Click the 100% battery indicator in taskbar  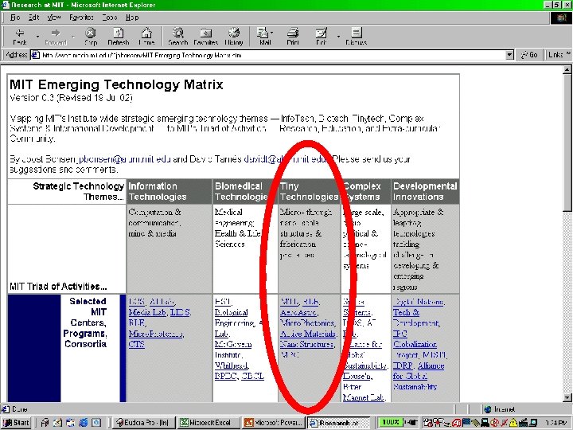tap(391, 422)
